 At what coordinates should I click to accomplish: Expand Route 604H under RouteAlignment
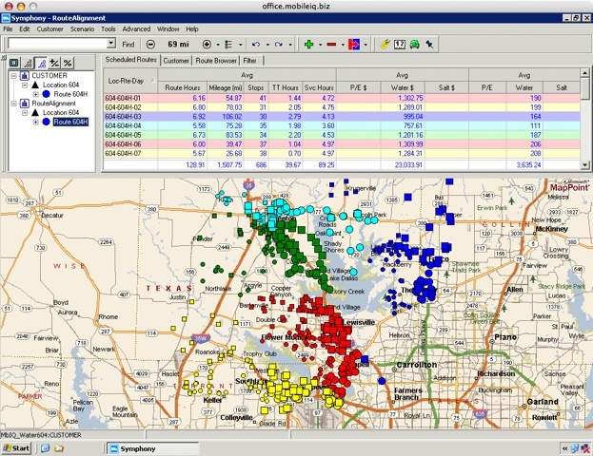point(35,122)
